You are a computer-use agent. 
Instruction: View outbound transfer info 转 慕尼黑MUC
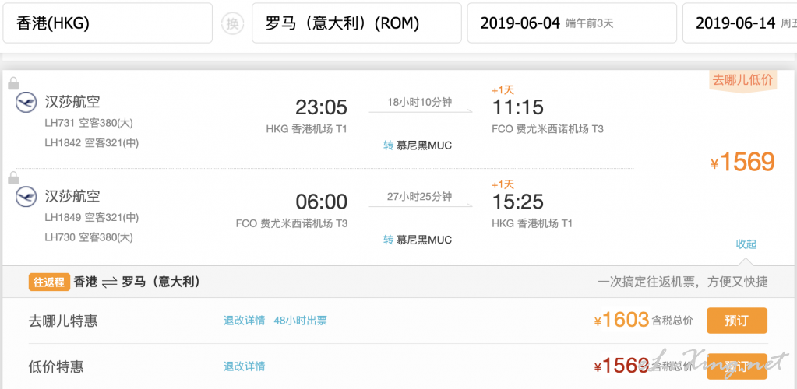pos(418,145)
